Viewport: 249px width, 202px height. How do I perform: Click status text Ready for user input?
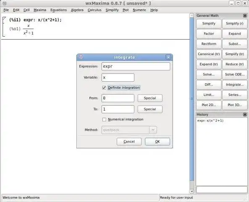(x=176, y=197)
